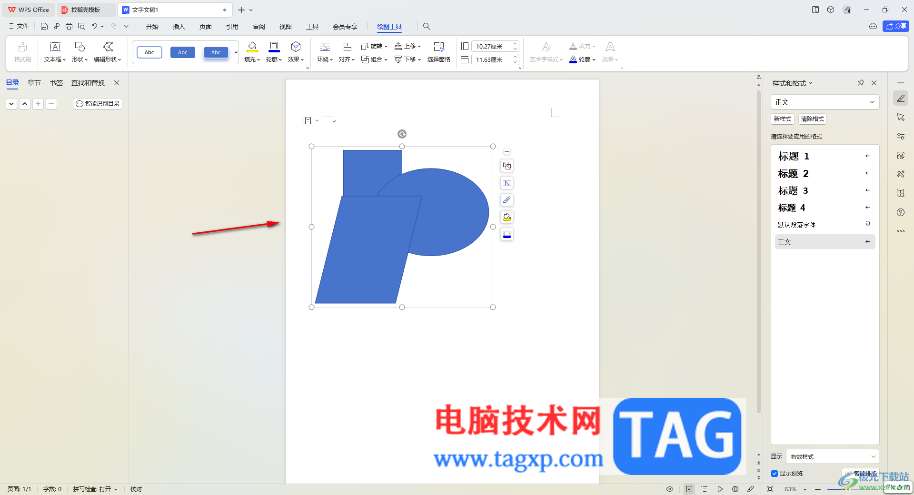Click the 新样式 button
This screenshot has height=495, width=914.
[783, 119]
